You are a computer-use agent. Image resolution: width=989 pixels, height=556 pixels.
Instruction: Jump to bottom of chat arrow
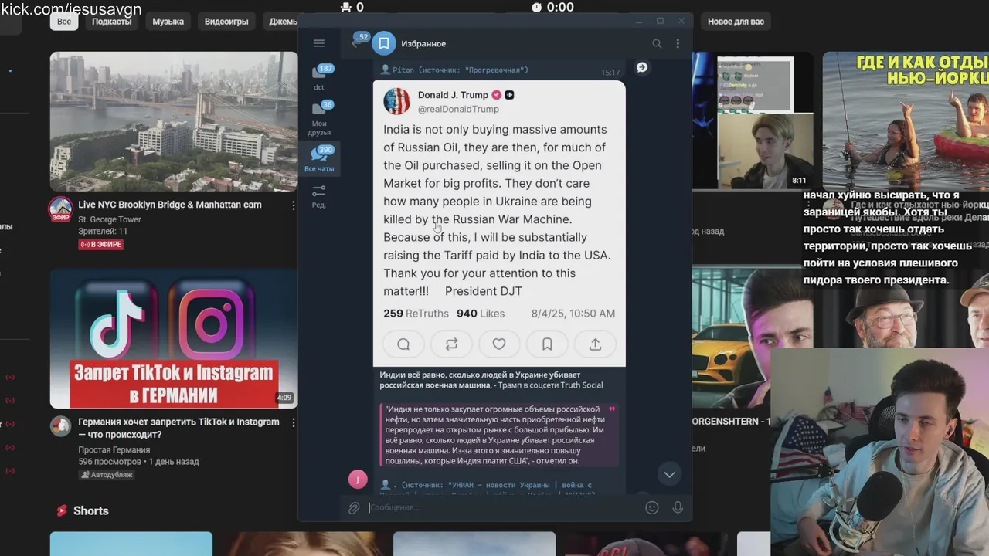(669, 474)
